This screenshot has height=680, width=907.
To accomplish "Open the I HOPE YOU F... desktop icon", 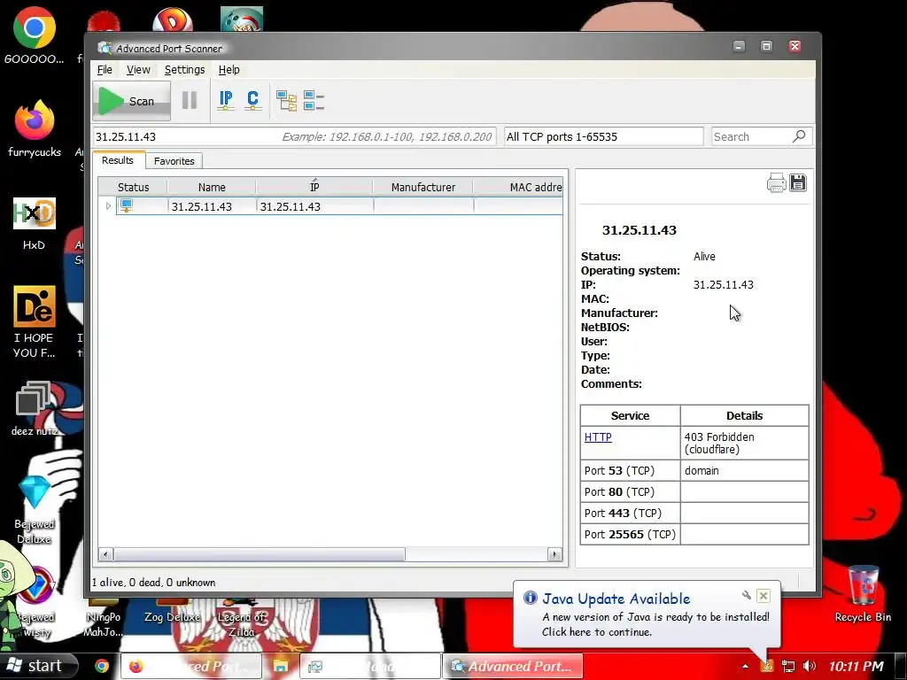I will 35,321.
